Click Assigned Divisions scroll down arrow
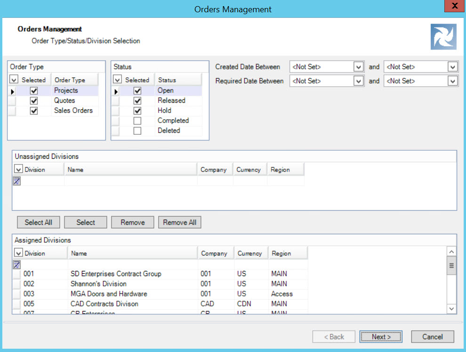 coord(451,309)
